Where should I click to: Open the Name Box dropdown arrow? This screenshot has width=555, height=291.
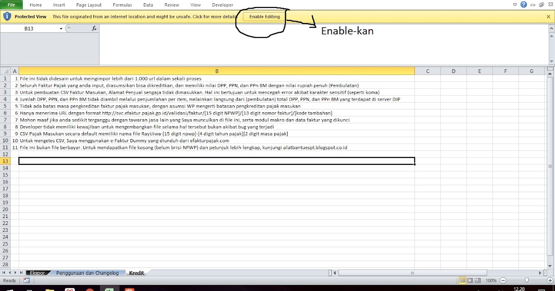pos(61,28)
